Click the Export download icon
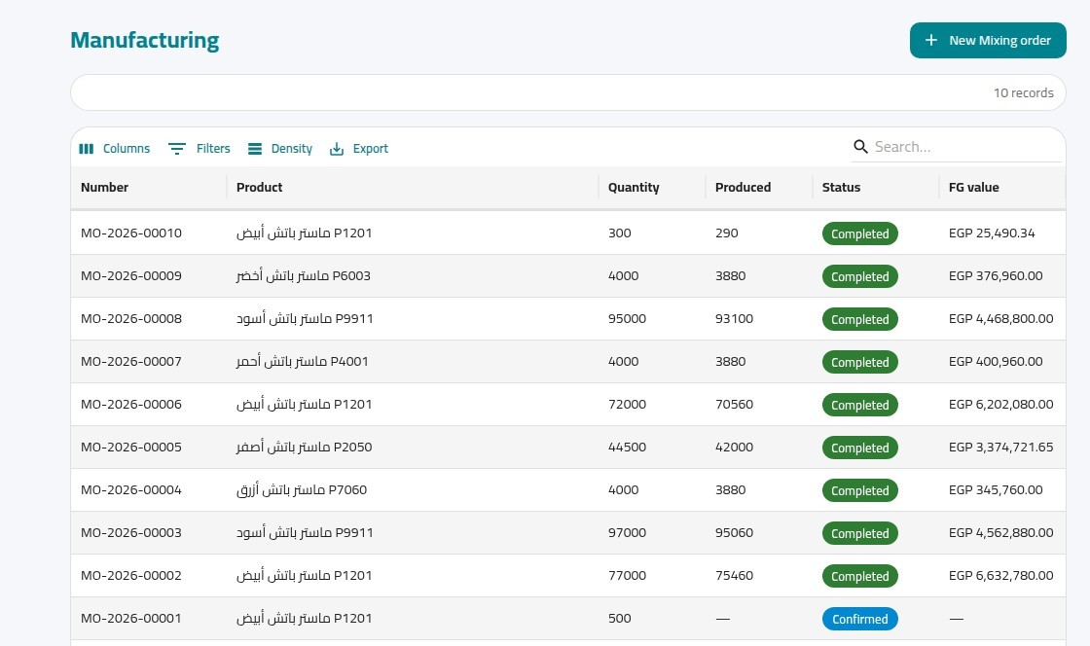Screen dimensions: 1090x646 pyautogui.click(x=337, y=149)
